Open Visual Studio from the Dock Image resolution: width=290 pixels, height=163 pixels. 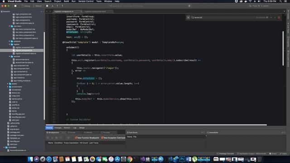tap(142, 159)
